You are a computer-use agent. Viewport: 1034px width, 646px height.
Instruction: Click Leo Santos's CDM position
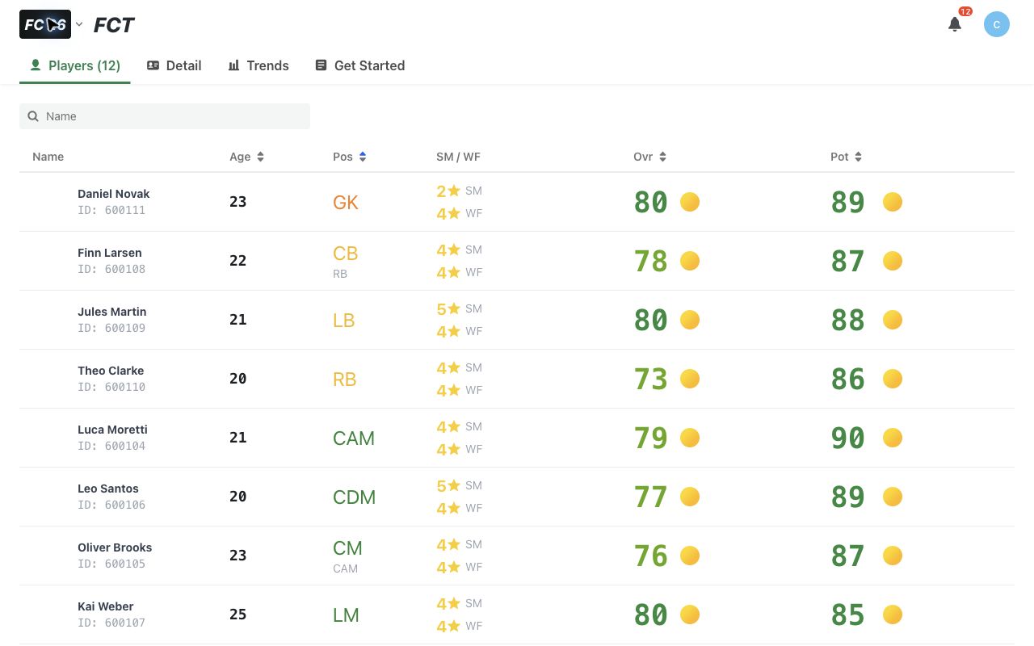(x=354, y=497)
